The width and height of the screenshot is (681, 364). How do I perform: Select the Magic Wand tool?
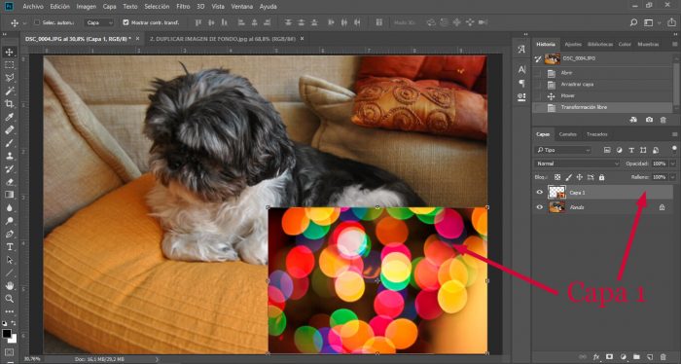[9, 91]
